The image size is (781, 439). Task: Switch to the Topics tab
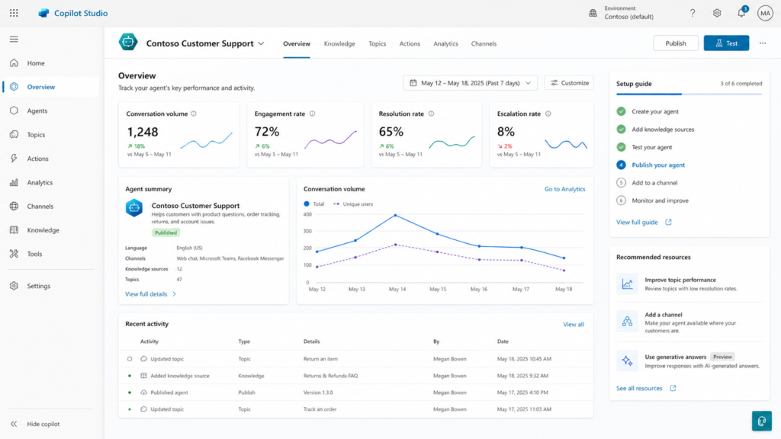click(377, 43)
